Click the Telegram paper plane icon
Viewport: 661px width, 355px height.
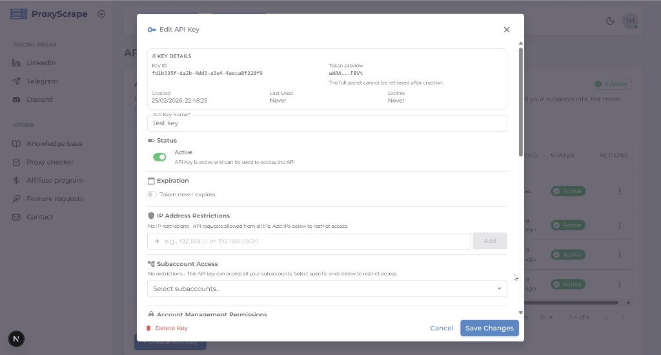(16, 81)
